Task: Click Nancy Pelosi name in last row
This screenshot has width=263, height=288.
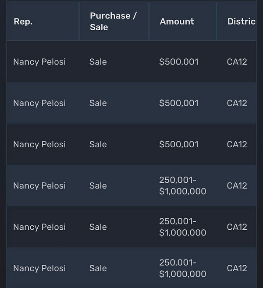Action: tap(39, 268)
